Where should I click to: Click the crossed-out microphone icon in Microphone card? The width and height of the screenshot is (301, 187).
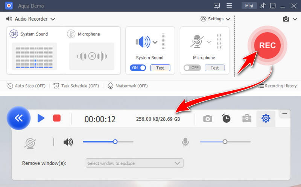[x=197, y=41]
